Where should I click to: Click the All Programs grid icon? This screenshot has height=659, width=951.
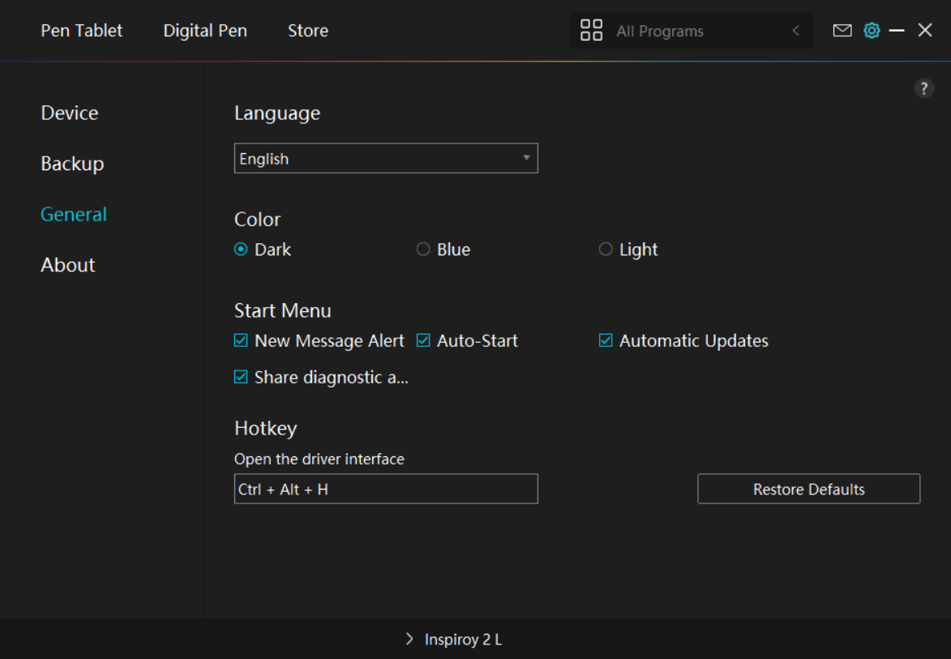click(x=592, y=31)
